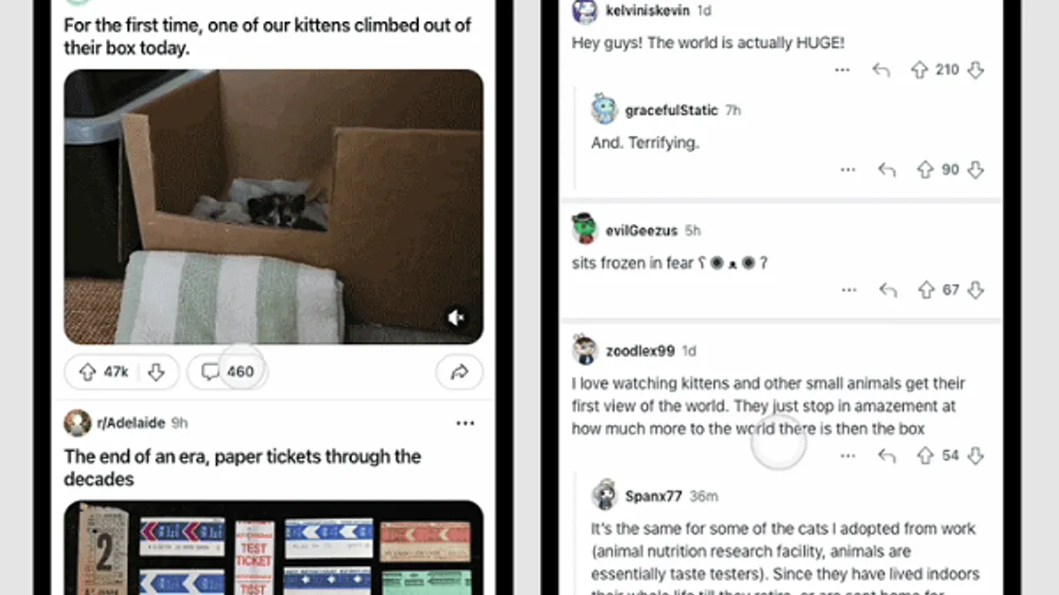Unmute the kitten video sound
Viewport: 1059px width, 595px height.
(x=456, y=317)
